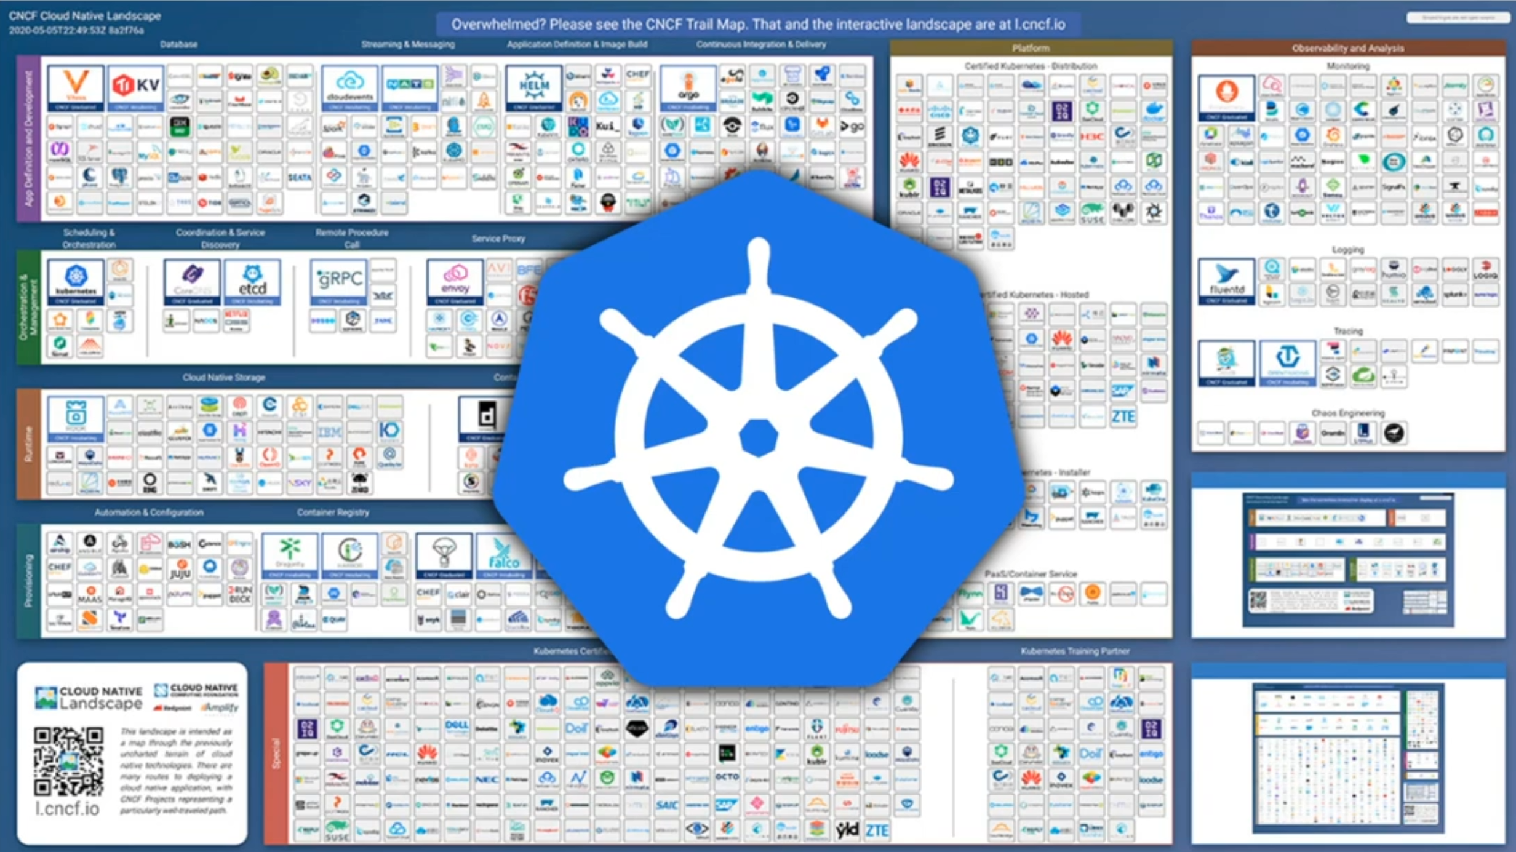Click the gRPC logo tile
Screen dimensions: 1516x852
click(338, 282)
